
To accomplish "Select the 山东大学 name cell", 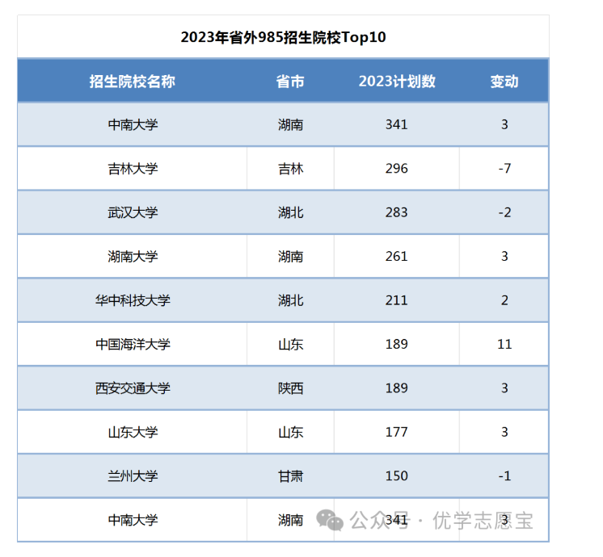I will pos(133,432).
